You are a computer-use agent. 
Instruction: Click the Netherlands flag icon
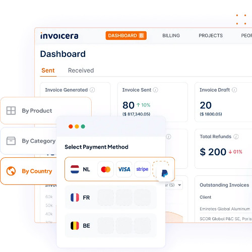pyautogui.click(x=75, y=169)
